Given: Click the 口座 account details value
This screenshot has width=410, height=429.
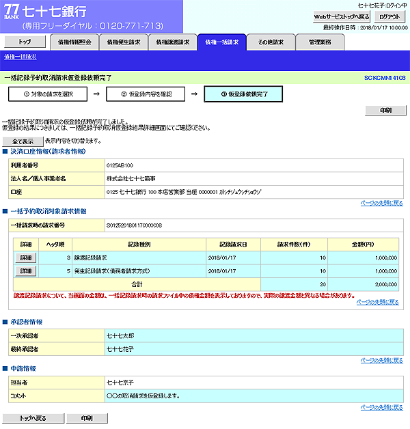Looking at the screenshot, I should click(x=184, y=192).
